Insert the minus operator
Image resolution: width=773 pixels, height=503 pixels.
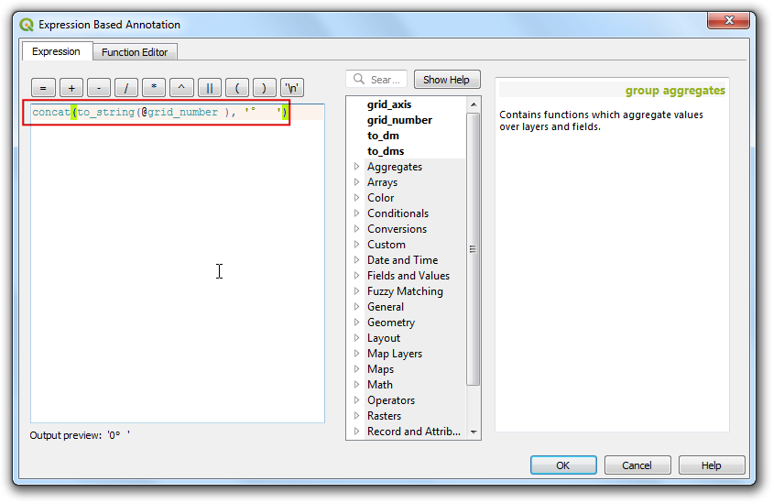(98, 88)
